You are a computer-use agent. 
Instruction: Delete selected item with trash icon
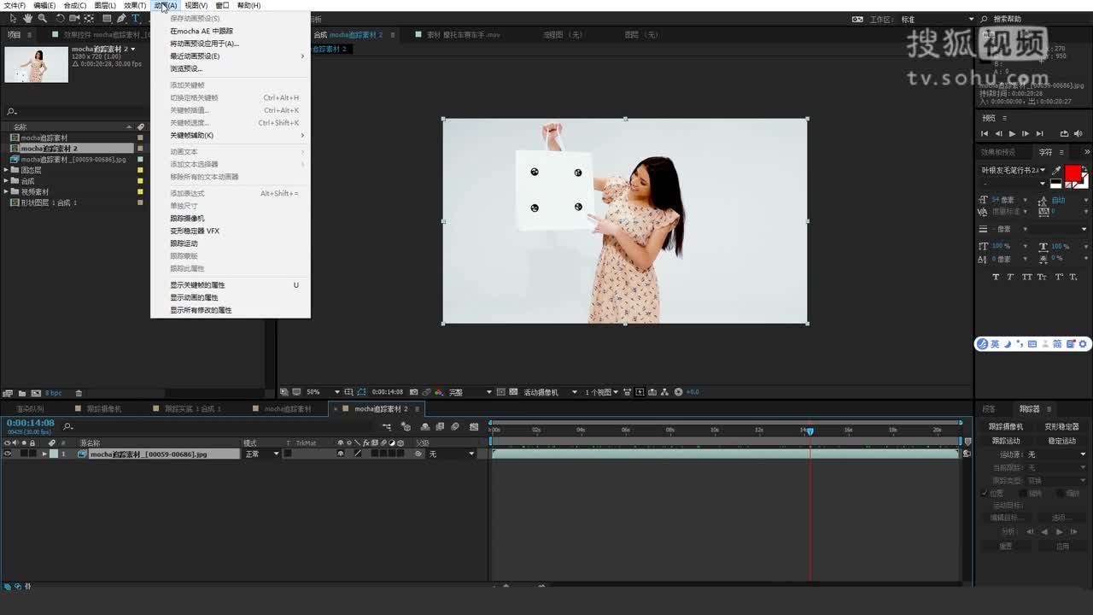79,393
